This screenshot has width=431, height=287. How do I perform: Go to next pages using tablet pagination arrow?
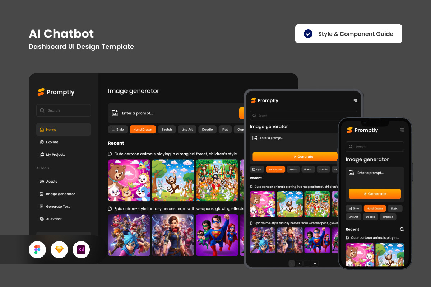point(315,263)
